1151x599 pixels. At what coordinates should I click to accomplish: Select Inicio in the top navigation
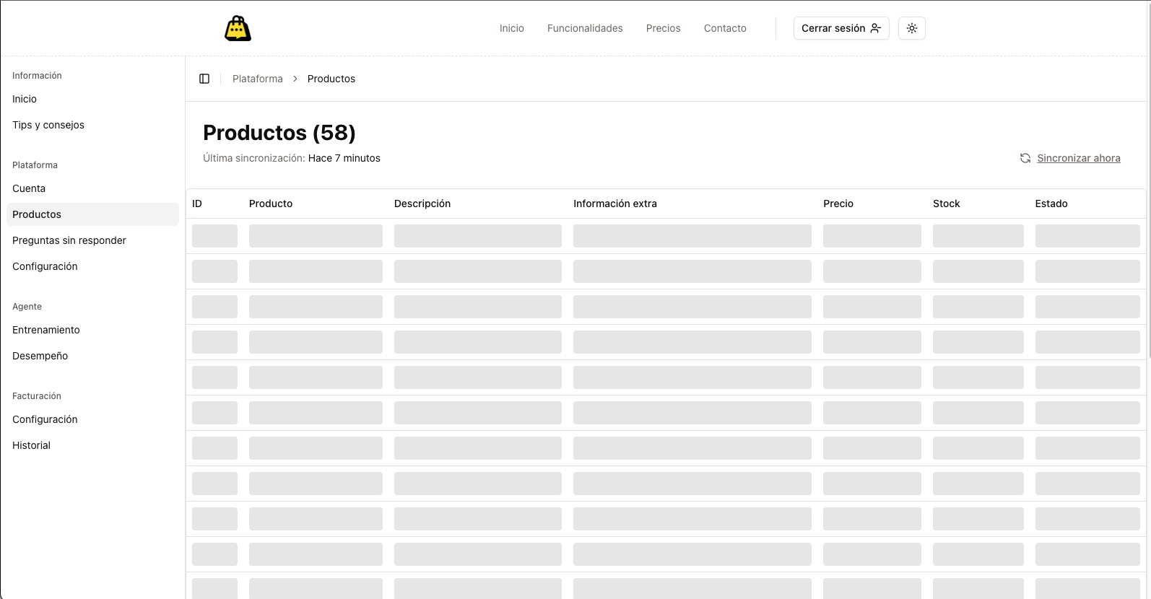click(x=511, y=28)
